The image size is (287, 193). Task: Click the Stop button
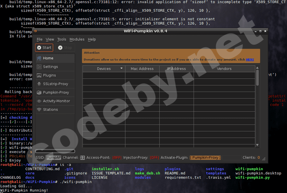(x=65, y=47)
